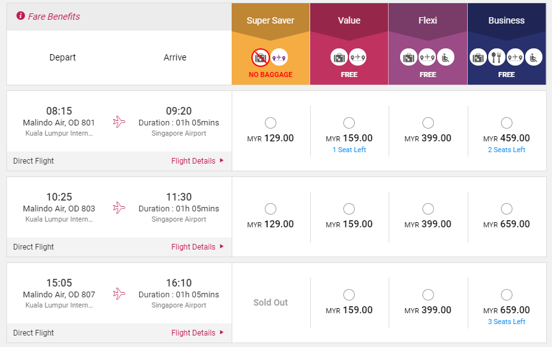Click the route icon under Super Saver
Image resolution: width=552 pixels, height=347 pixels.
pos(279,57)
